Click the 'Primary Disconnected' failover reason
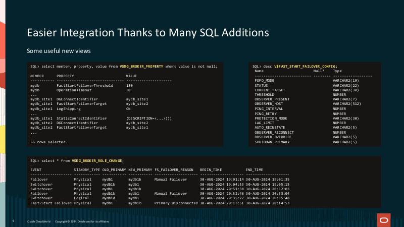Image resolution: width=404 pixels, height=227 pixels. click(176, 203)
